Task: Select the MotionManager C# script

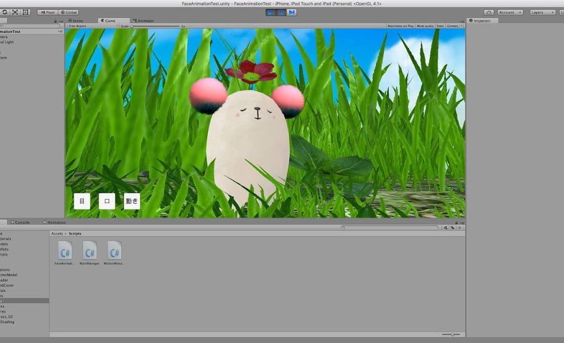Action: click(x=114, y=253)
